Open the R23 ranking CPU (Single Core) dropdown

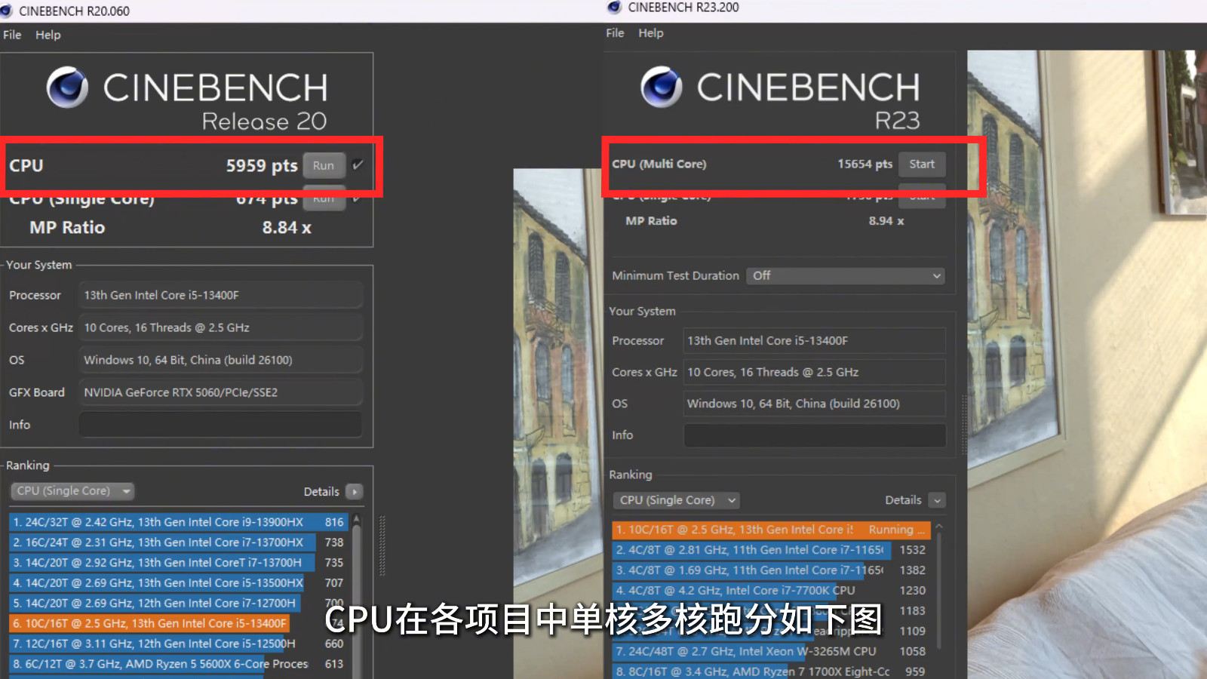(x=677, y=500)
